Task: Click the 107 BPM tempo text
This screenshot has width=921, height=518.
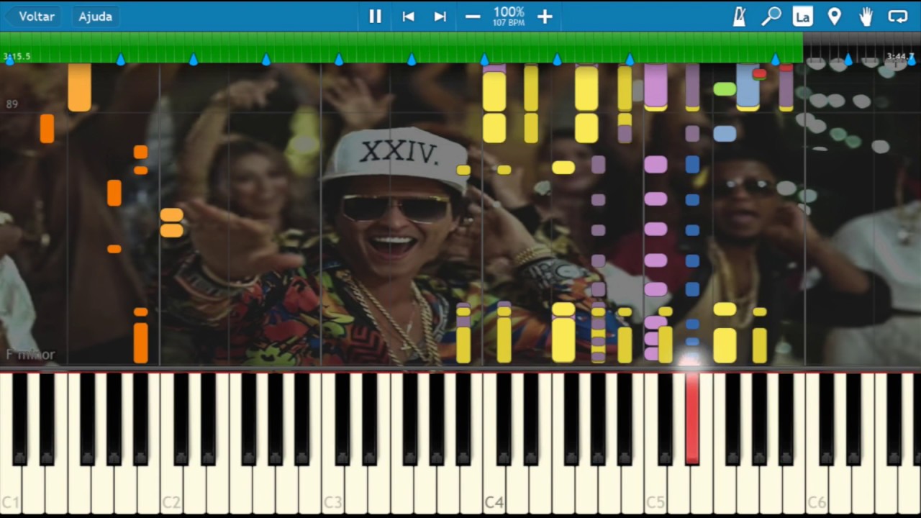Action: coord(509,23)
